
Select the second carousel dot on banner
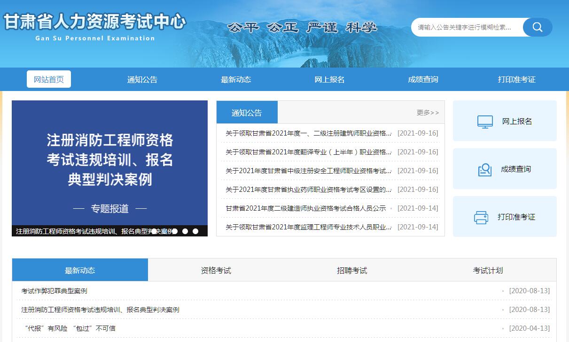coord(175,231)
